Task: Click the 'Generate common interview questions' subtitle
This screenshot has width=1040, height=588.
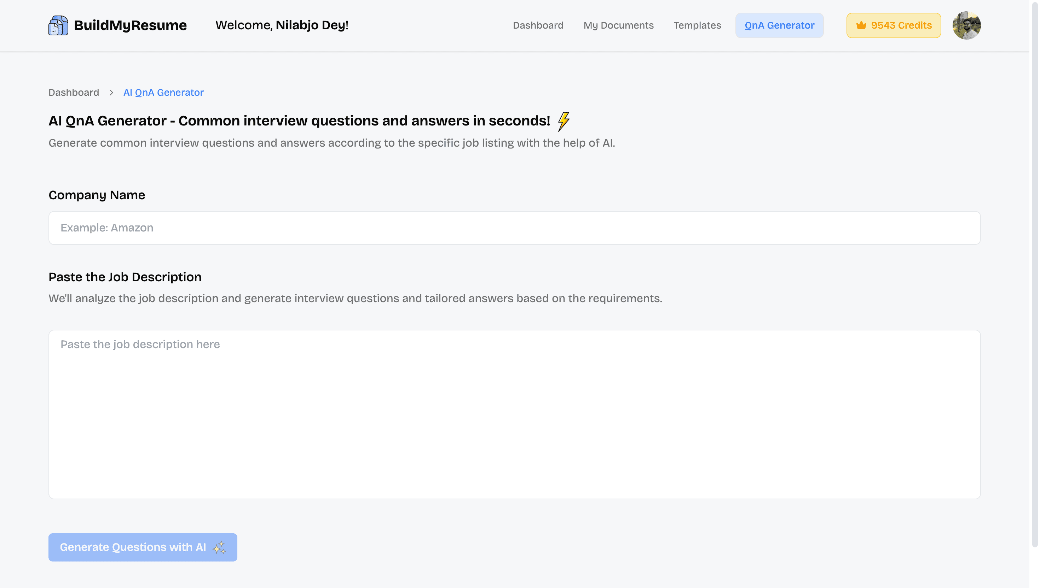Action: (331, 143)
